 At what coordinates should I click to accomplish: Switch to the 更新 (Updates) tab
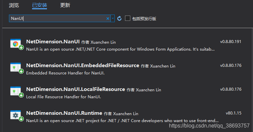point(65,5)
